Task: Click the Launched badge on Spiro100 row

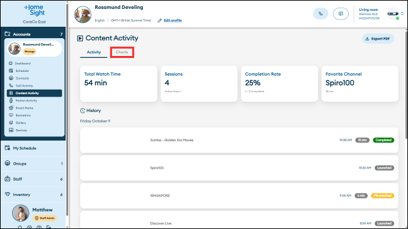Action: (384, 168)
